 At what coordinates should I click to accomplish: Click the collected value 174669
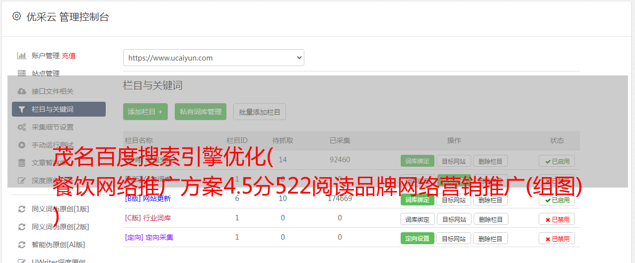coord(340,198)
